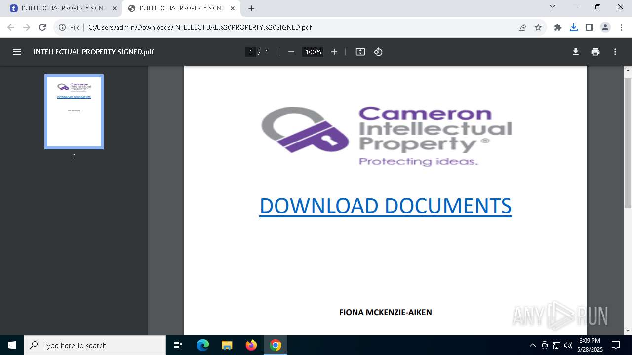This screenshot has width=632, height=355.
Task: Go back in browser history
Action: (11, 27)
